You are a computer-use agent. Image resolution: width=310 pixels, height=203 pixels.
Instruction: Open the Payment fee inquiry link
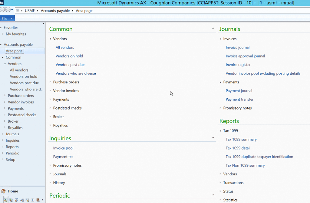point(63,157)
